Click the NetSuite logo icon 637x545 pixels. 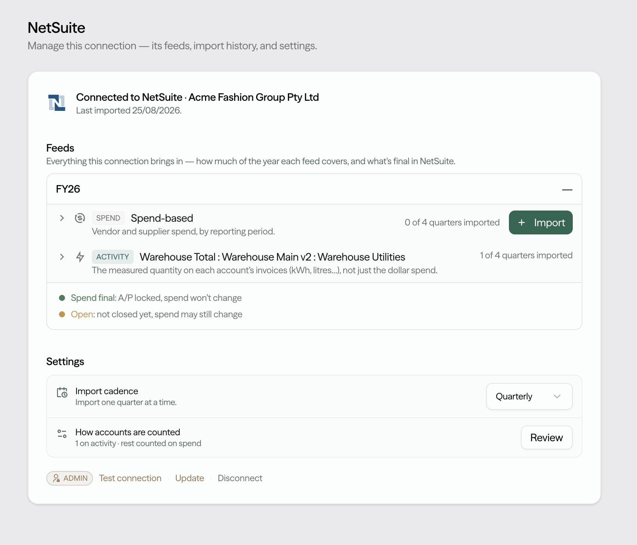[57, 103]
